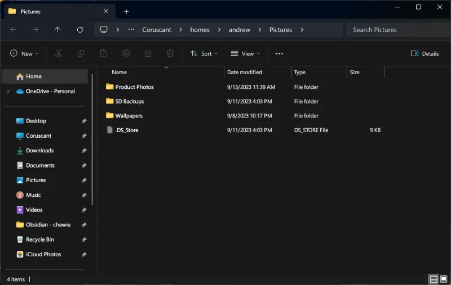Viewport: 451px width, 285px height.
Task: Click the Copy icon in toolbar
Action: click(81, 53)
